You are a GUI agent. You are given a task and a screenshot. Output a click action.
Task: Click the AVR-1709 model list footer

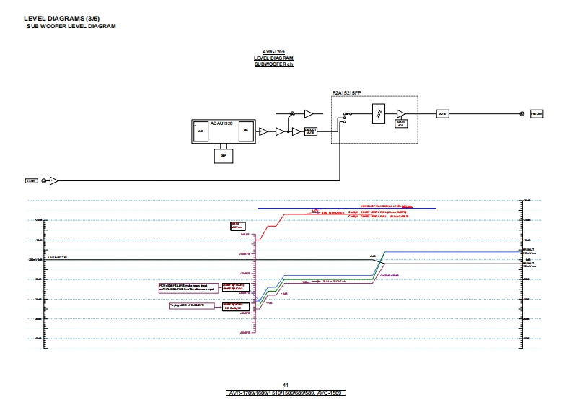point(286,393)
